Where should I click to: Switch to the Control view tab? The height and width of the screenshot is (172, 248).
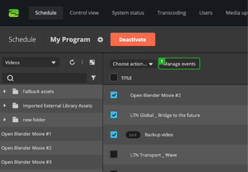[x=84, y=13]
